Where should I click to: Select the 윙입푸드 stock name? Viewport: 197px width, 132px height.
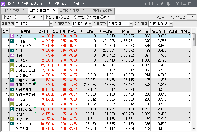coord(22,114)
